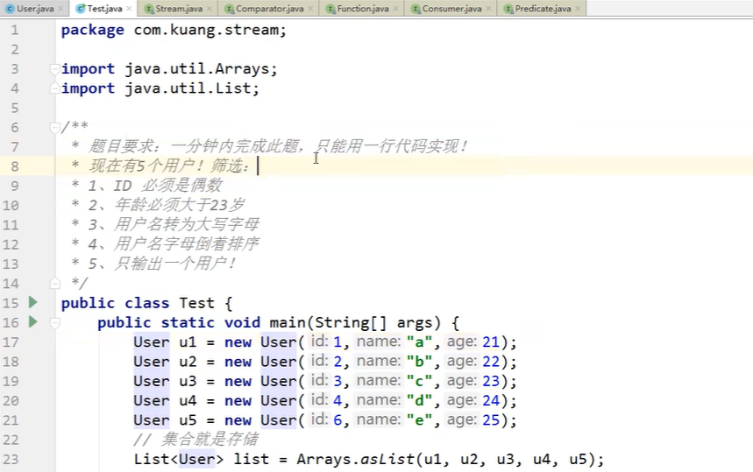Image resolution: width=753 pixels, height=472 pixels.
Task: Place cursor in package com.kuang.stream
Action: tap(210, 30)
